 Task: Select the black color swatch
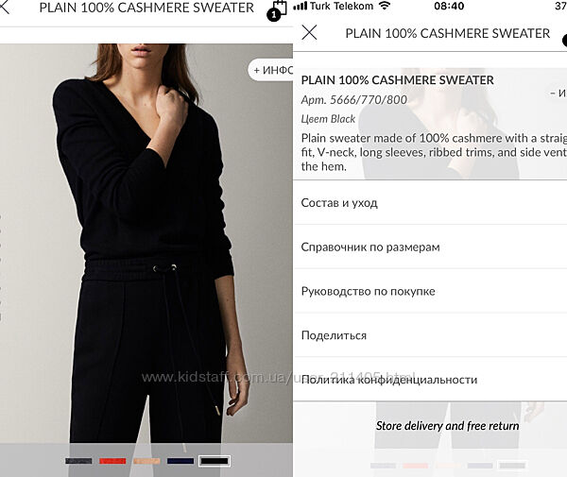(x=215, y=461)
